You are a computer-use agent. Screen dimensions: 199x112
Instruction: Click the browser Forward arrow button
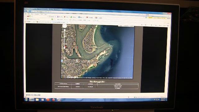click(28, 11)
